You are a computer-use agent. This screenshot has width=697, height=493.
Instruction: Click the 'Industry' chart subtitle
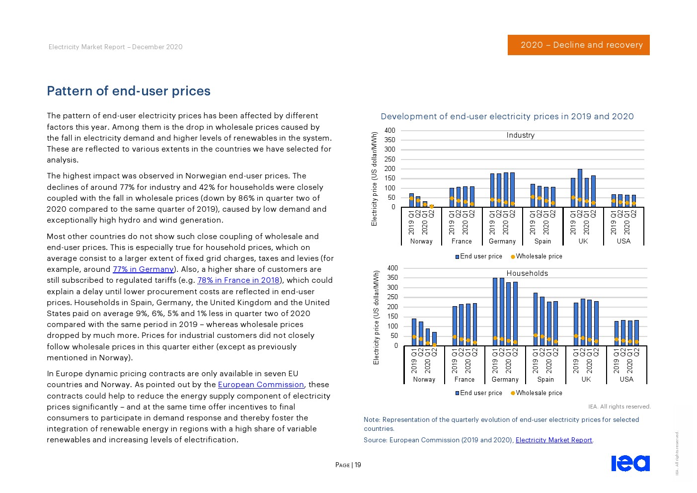click(521, 135)
